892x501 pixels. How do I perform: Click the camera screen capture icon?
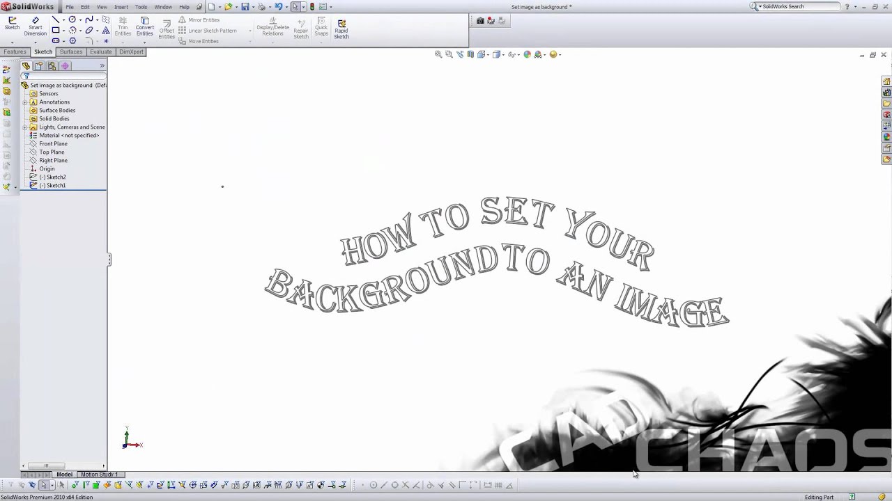(x=480, y=21)
